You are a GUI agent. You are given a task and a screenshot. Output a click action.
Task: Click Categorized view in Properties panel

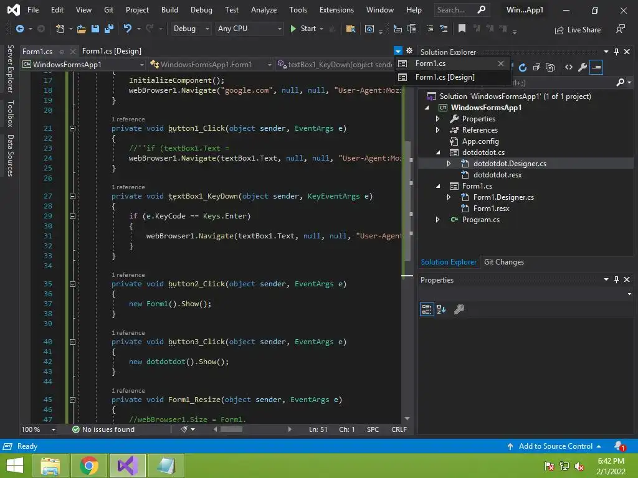(426, 309)
